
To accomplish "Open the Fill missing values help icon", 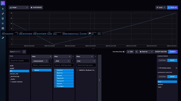I will point(176,68).
